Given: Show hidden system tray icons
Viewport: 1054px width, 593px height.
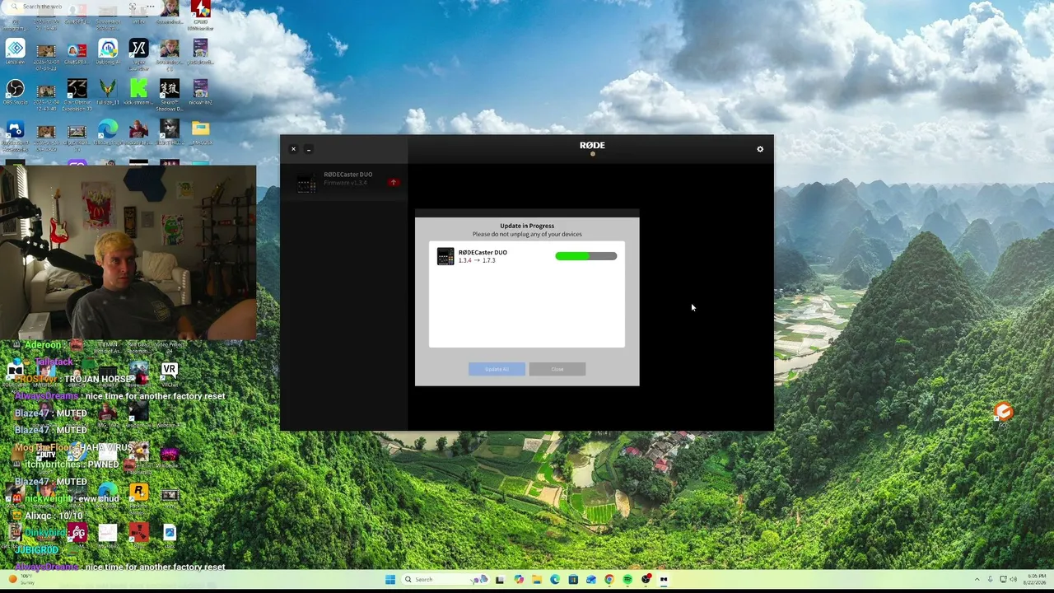Looking at the screenshot, I should pyautogui.click(x=977, y=579).
